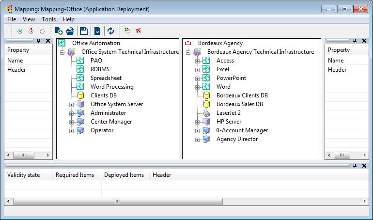Open the View menu

[29, 19]
